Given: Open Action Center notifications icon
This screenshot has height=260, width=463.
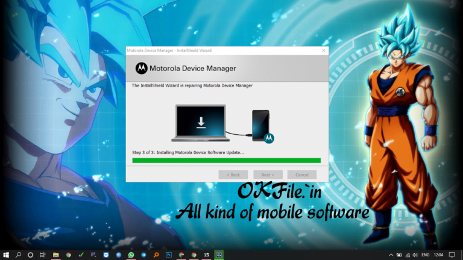Looking at the screenshot, I should coord(452,255).
